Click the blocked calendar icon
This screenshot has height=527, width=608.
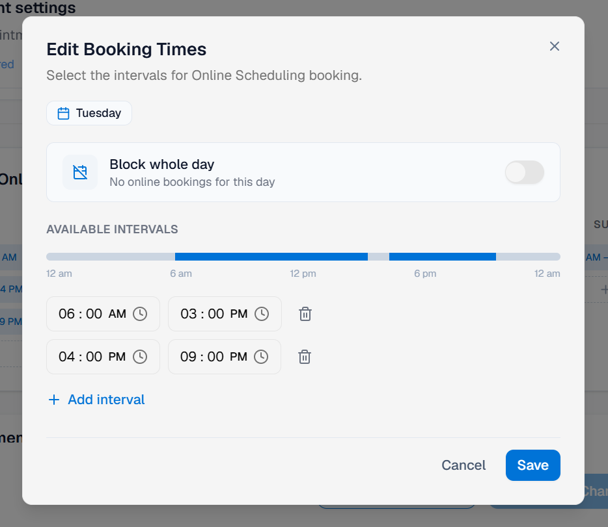click(80, 172)
